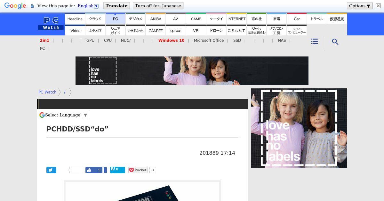The image size is (384, 201).
Task: Click the NUC/ topic link
Action: [126, 41]
